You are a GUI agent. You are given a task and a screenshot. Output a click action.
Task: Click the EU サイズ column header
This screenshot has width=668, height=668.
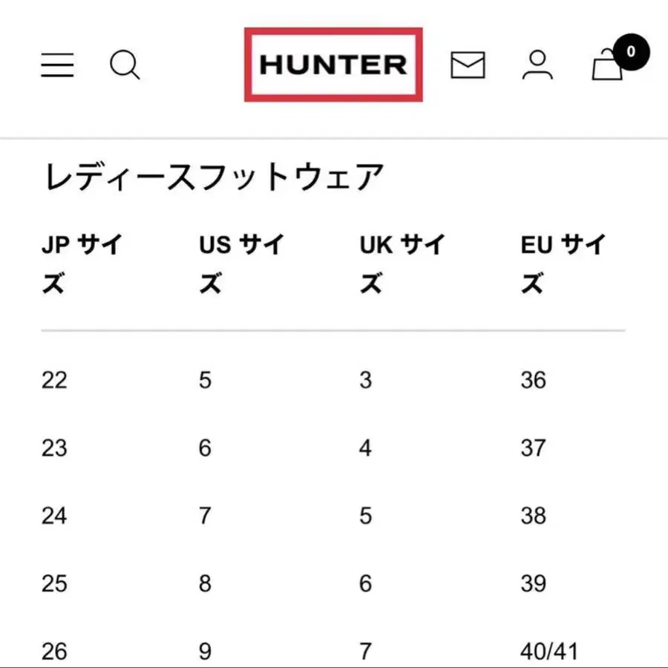point(563,263)
